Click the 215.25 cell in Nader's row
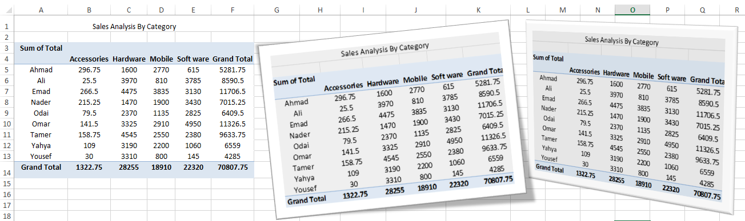This screenshot has width=745, height=221. point(90,102)
